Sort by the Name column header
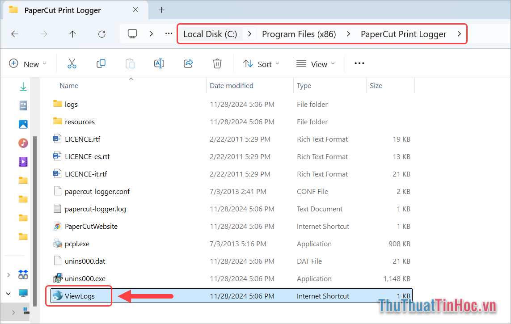 [69, 86]
